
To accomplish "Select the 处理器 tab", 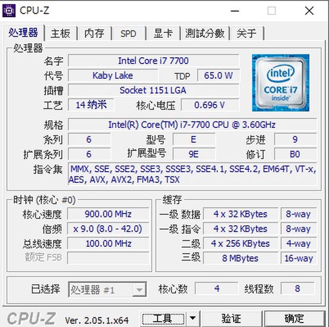I will tap(23, 32).
